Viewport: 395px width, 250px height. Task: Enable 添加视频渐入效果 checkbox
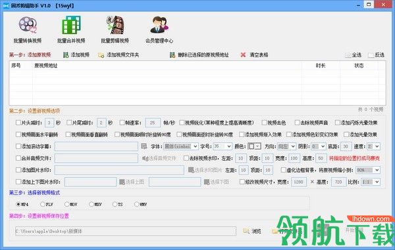242,135
